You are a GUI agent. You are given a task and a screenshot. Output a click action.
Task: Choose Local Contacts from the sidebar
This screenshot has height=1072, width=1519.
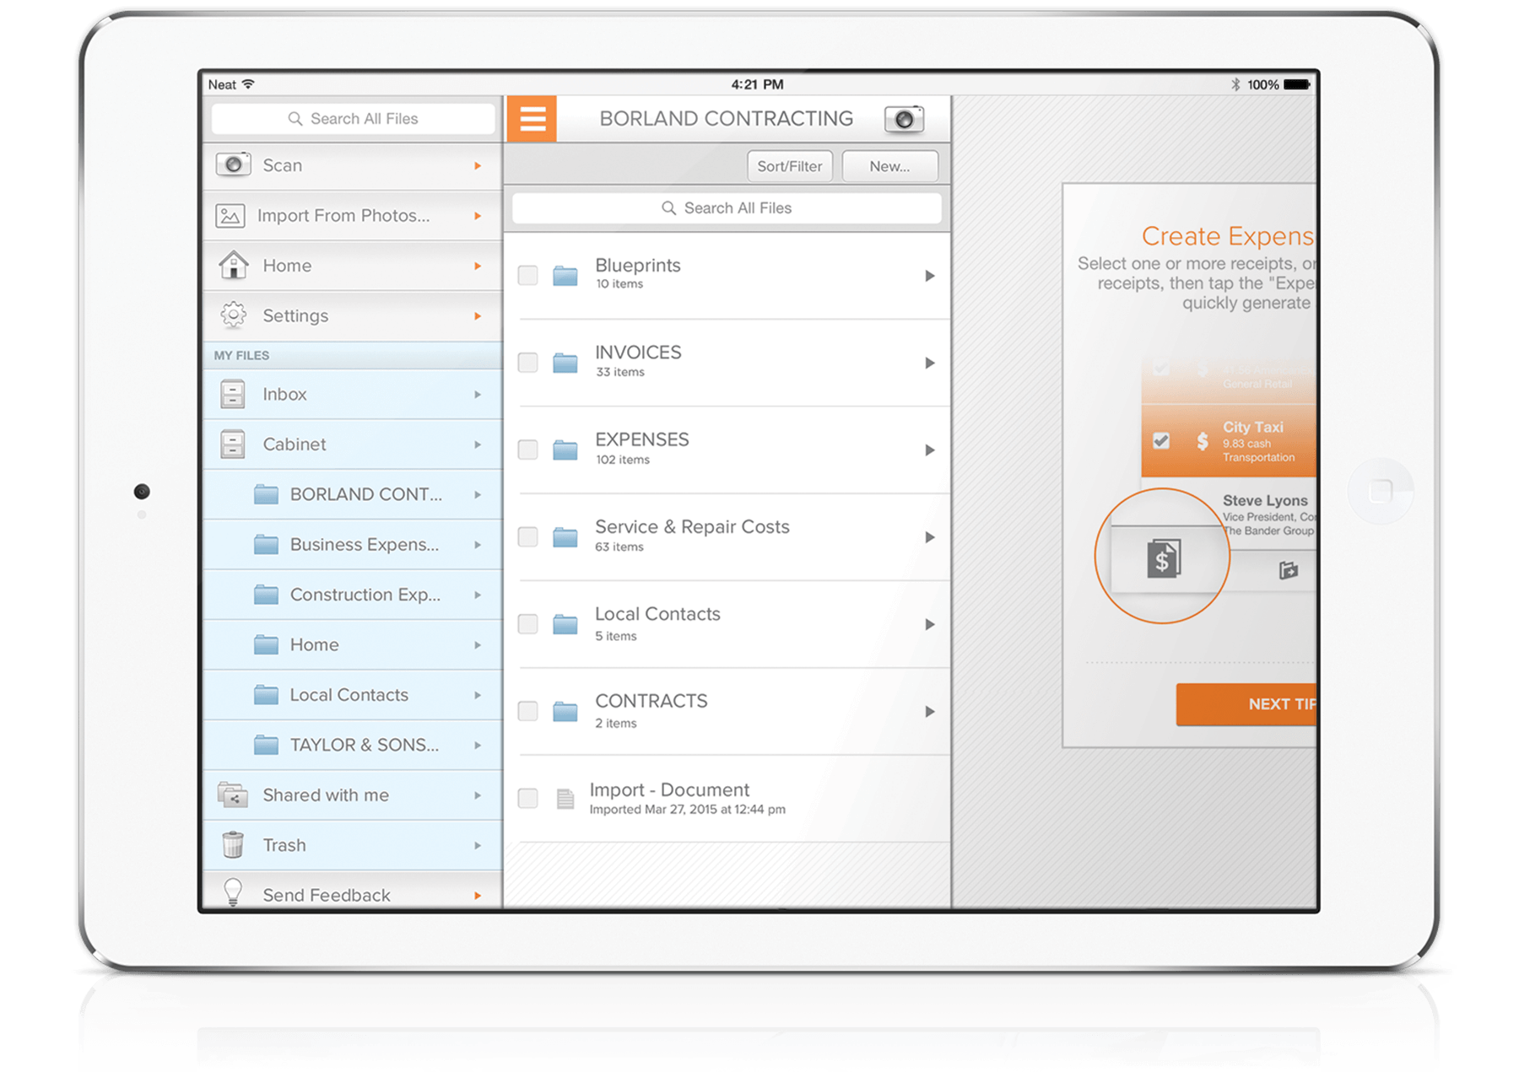click(349, 694)
